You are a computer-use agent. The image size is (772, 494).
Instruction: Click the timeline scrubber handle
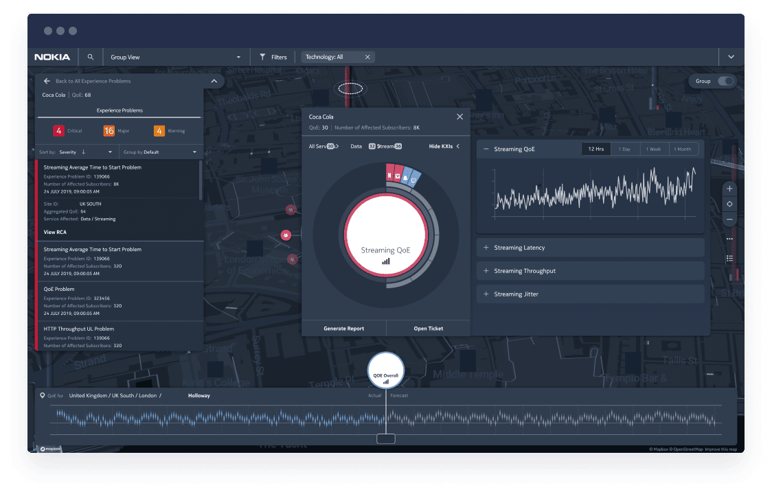pyautogui.click(x=385, y=438)
